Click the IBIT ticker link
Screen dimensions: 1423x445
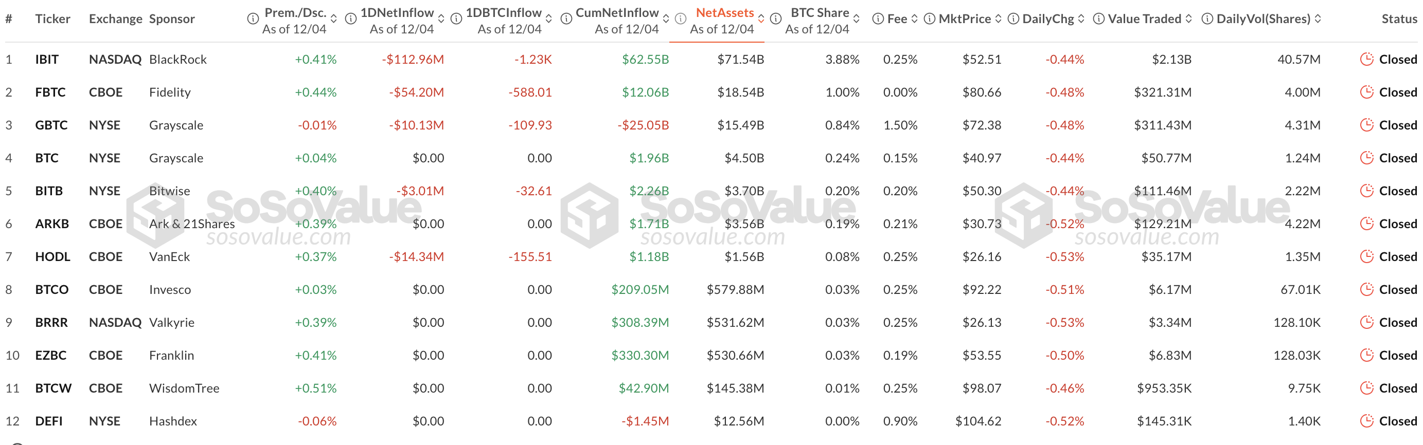(47, 59)
